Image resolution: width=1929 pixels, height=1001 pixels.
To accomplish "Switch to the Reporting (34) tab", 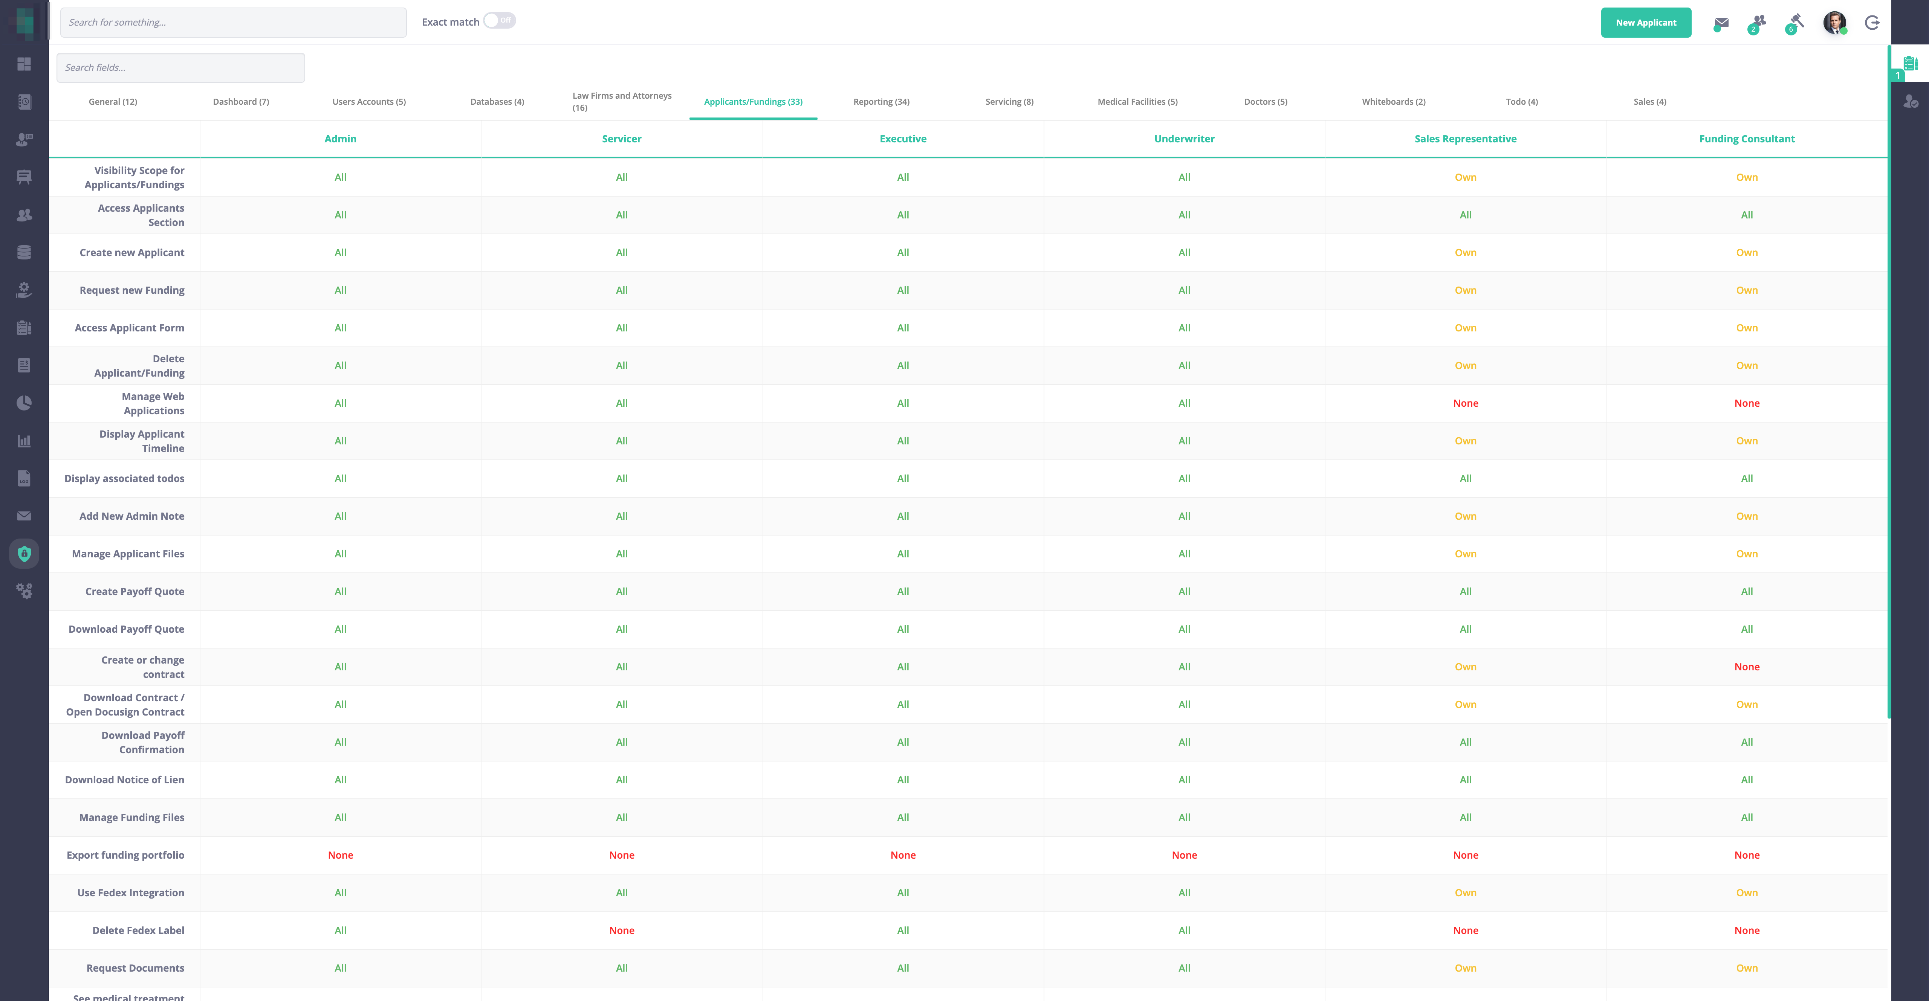I will coord(880,102).
